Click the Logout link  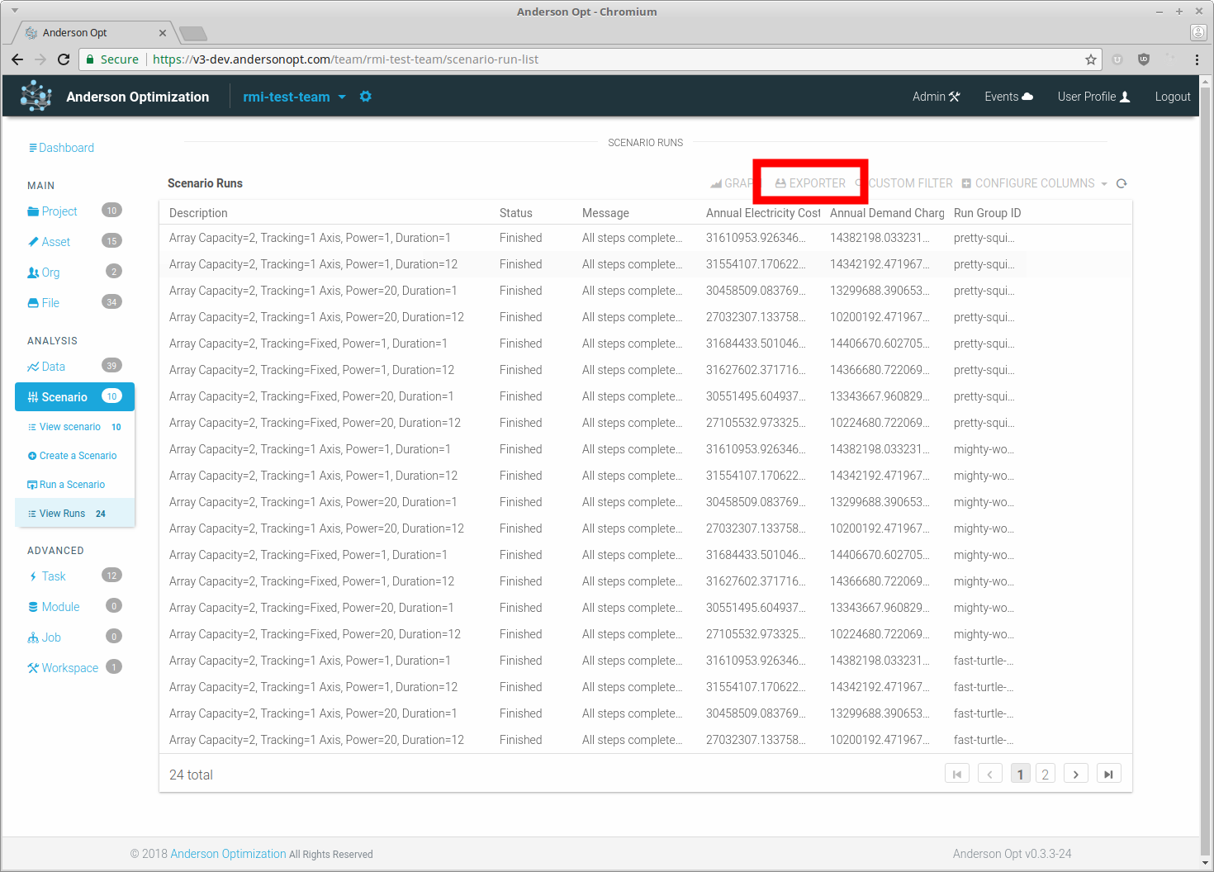tap(1172, 97)
